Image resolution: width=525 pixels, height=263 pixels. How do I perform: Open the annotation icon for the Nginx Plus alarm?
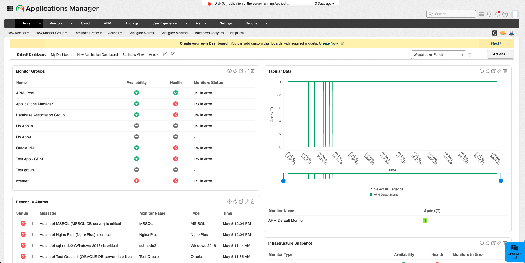[34, 235]
